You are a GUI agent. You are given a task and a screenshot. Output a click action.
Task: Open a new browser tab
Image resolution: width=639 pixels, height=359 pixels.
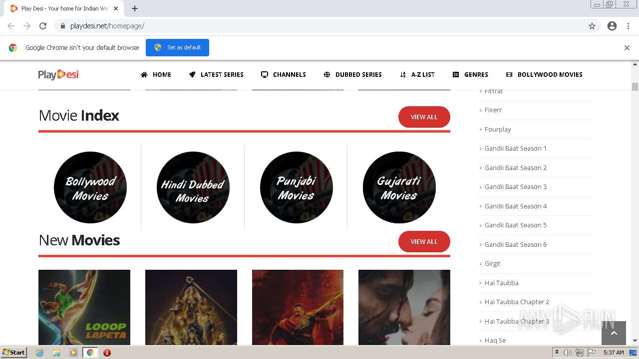135,8
